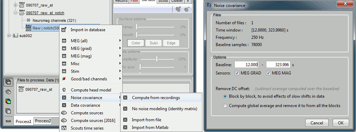Toggle the Color surface button
The image size is (356, 132).
[136, 43]
